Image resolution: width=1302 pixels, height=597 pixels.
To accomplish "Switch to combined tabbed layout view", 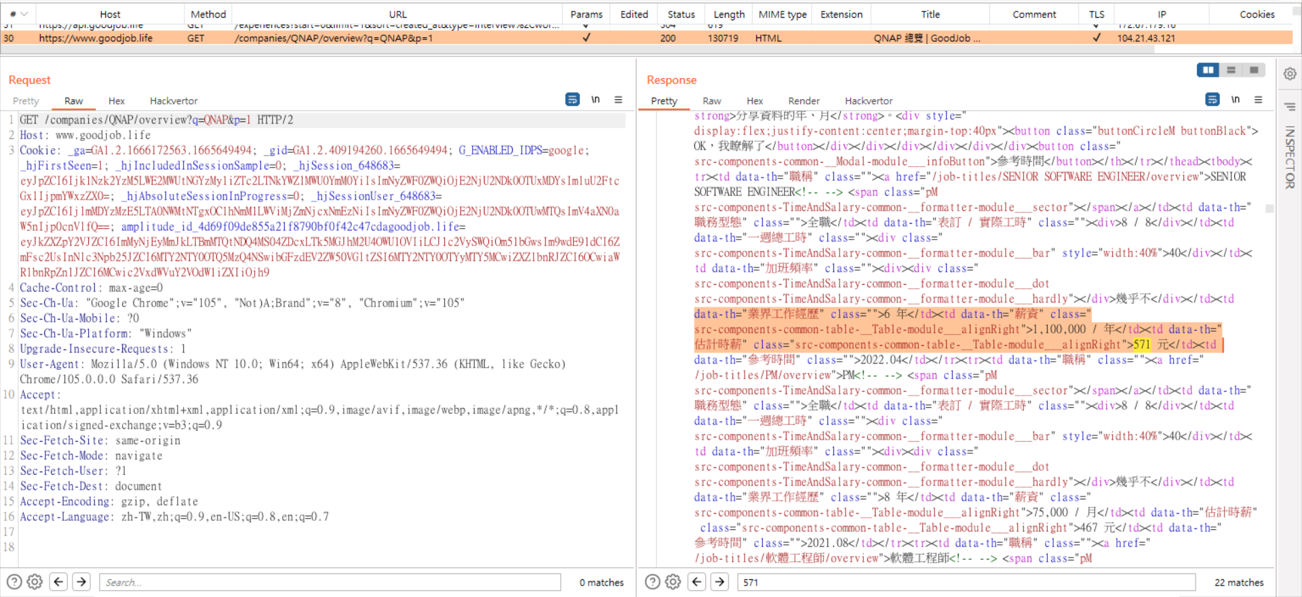I will 1255,70.
